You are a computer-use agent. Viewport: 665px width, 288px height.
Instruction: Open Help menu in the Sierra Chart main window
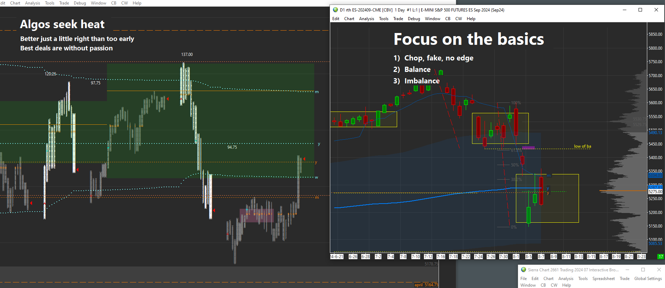click(566, 285)
